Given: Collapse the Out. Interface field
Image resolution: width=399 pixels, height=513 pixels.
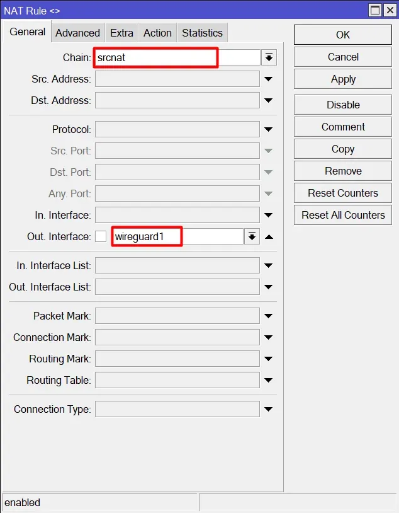Looking at the screenshot, I should pos(269,237).
